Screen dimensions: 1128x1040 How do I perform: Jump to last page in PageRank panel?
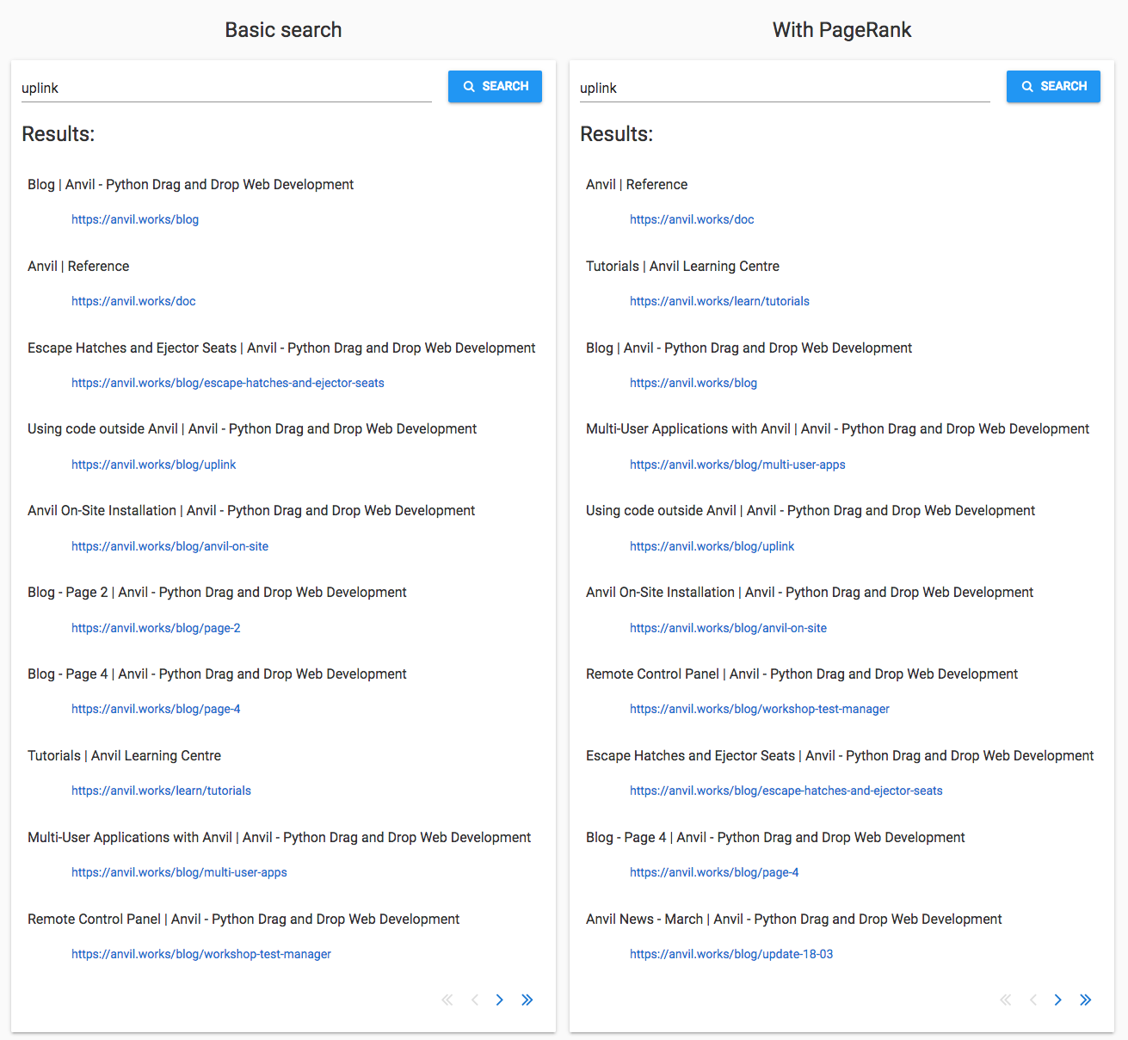[x=1086, y=1000]
